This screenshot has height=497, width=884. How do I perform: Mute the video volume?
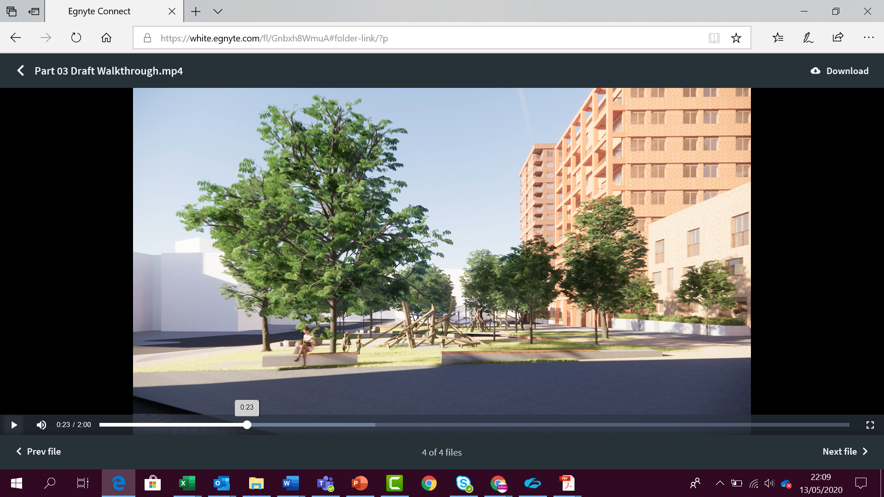click(x=41, y=425)
